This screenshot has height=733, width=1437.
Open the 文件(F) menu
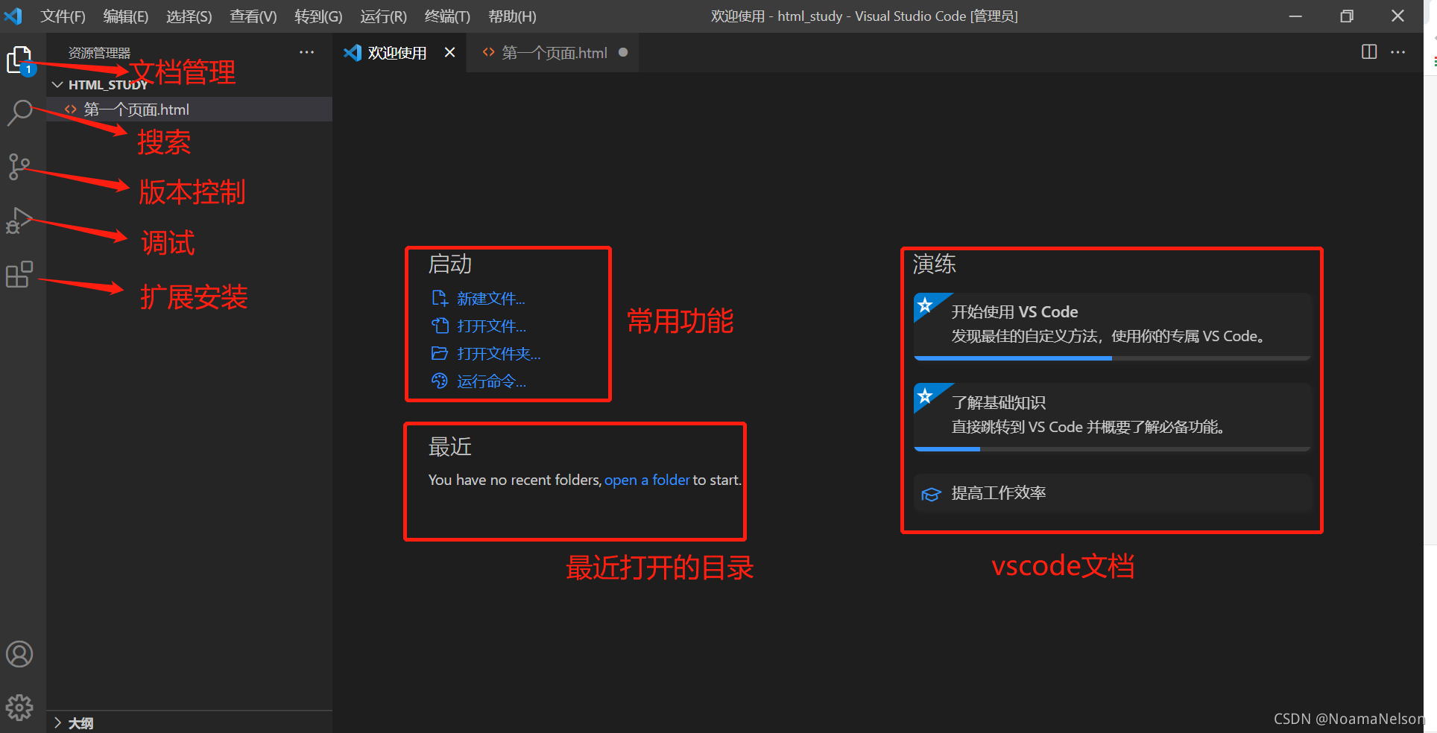(63, 16)
